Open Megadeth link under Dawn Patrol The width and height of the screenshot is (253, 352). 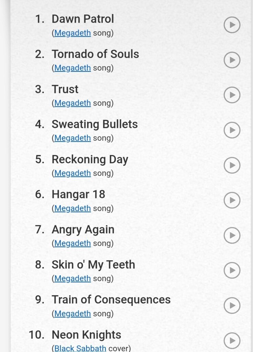pyautogui.click(x=72, y=33)
